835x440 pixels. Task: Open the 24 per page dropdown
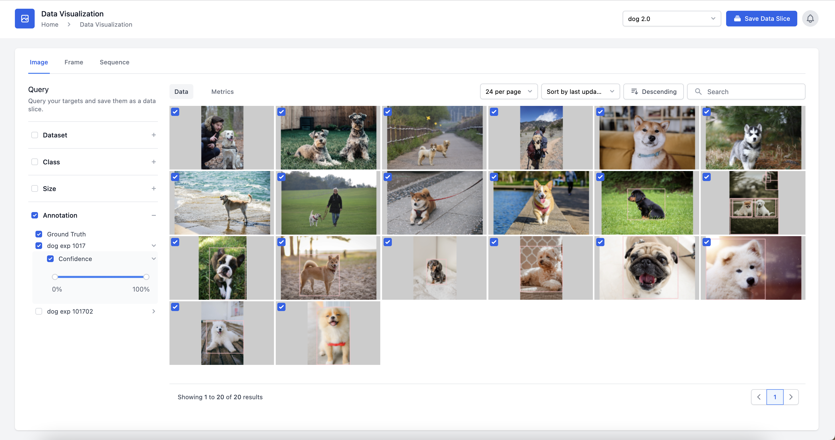pyautogui.click(x=508, y=92)
